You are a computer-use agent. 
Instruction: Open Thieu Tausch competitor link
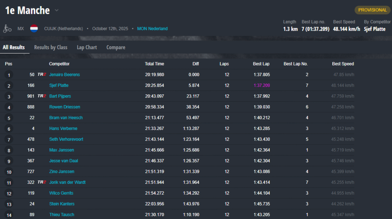62,215
